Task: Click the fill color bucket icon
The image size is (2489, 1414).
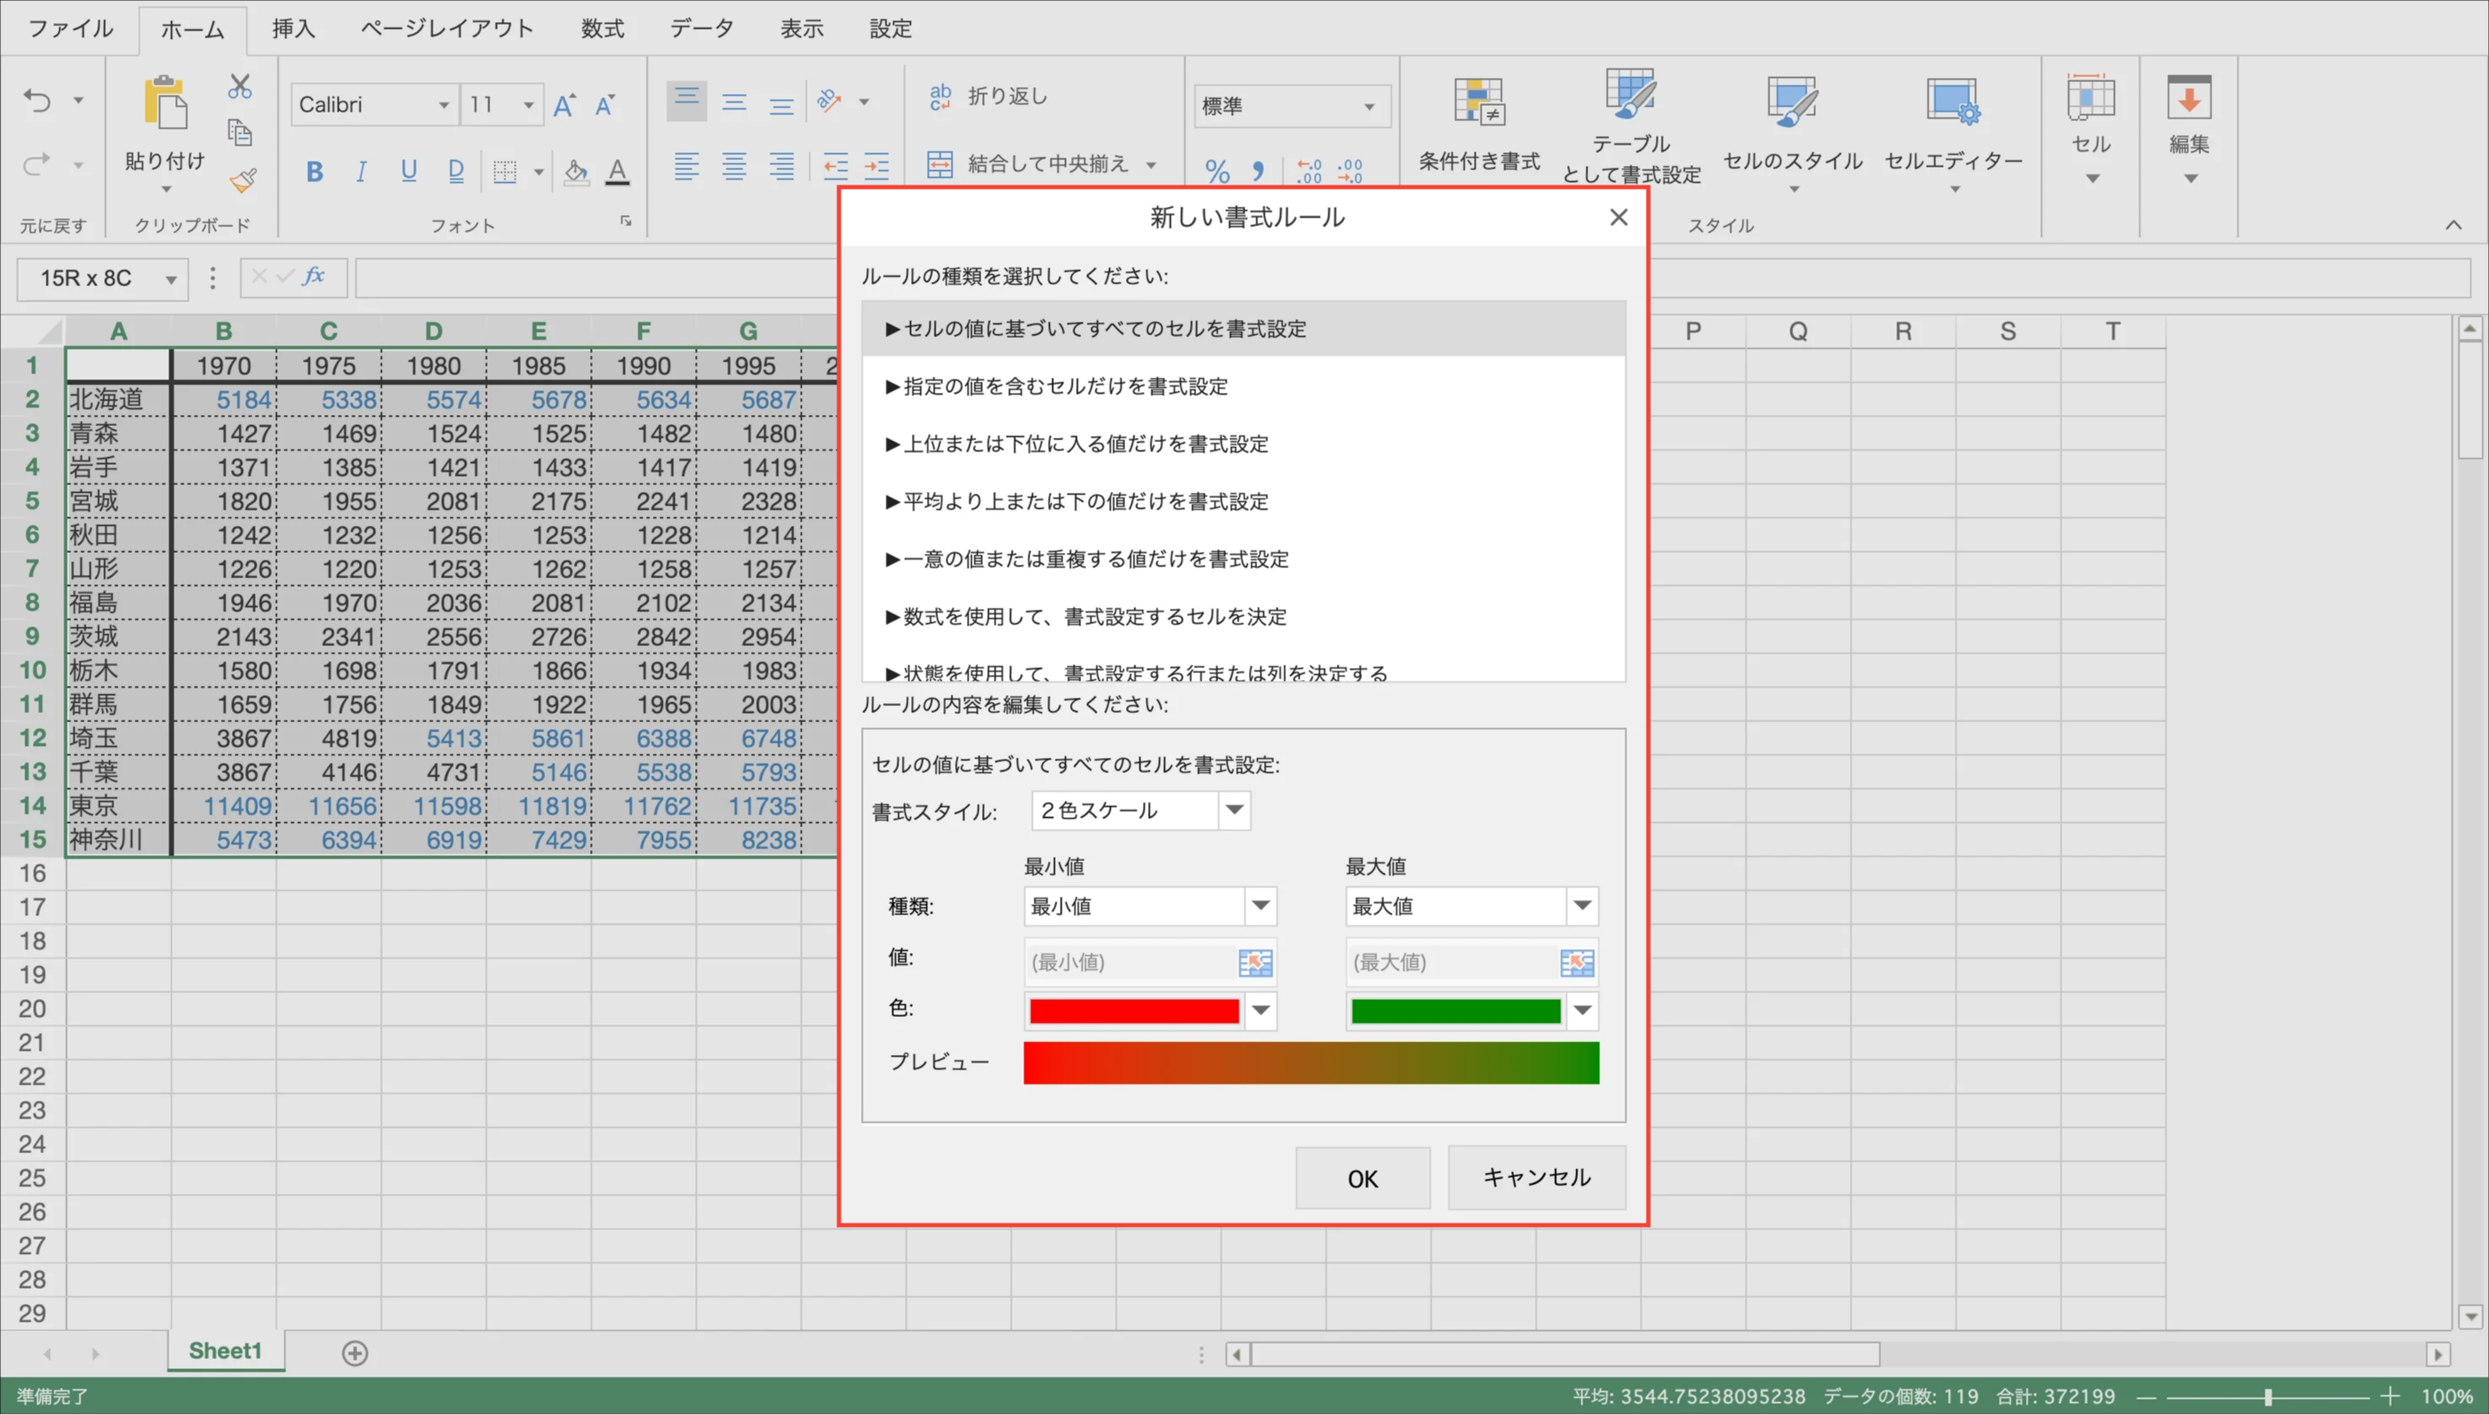Action: tap(576, 172)
